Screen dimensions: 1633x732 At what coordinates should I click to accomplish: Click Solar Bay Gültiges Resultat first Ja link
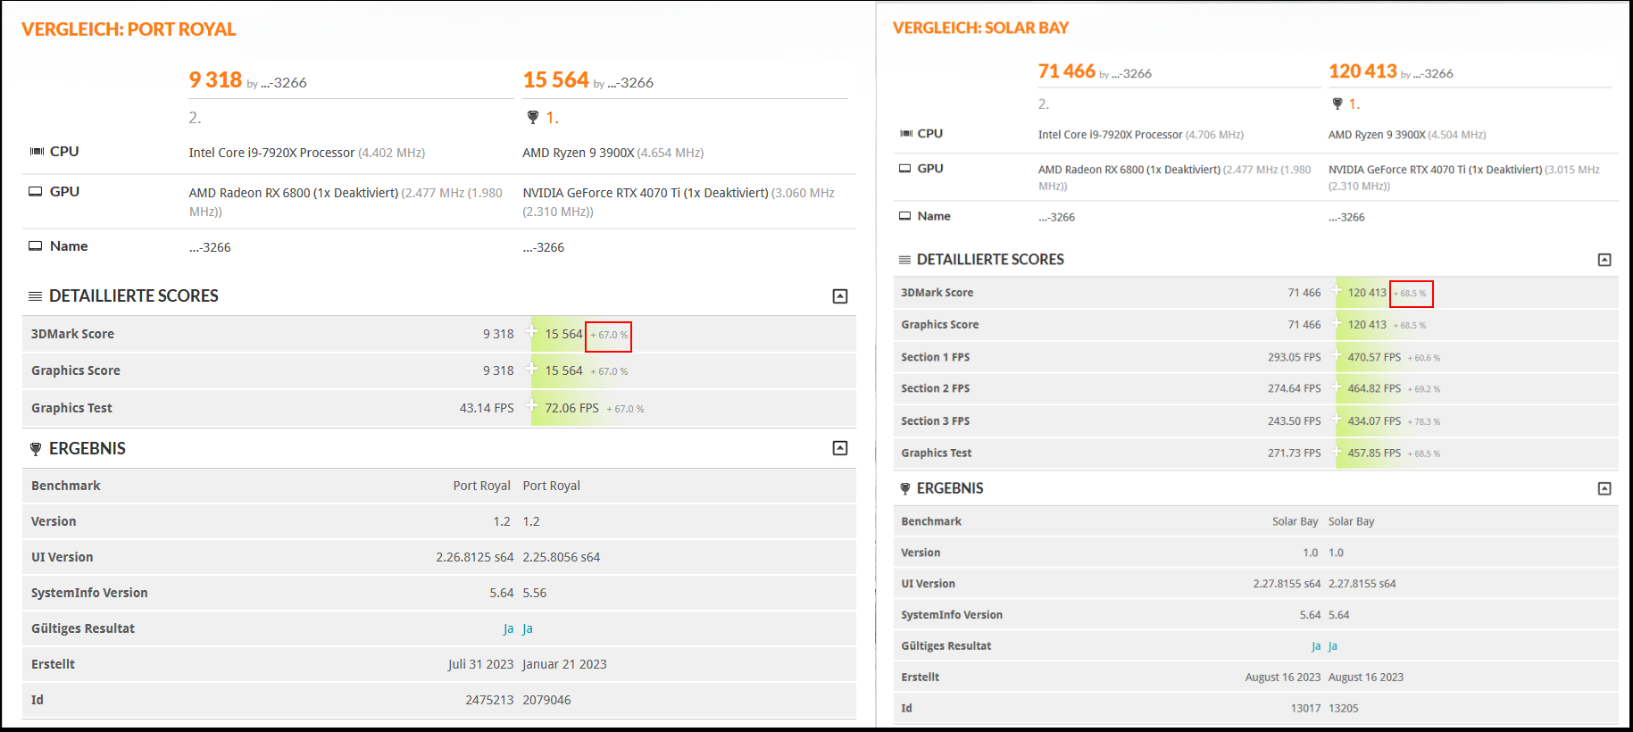(x=1316, y=646)
